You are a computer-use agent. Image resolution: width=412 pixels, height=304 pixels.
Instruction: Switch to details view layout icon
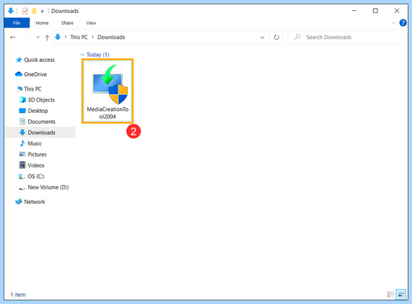coord(391,294)
